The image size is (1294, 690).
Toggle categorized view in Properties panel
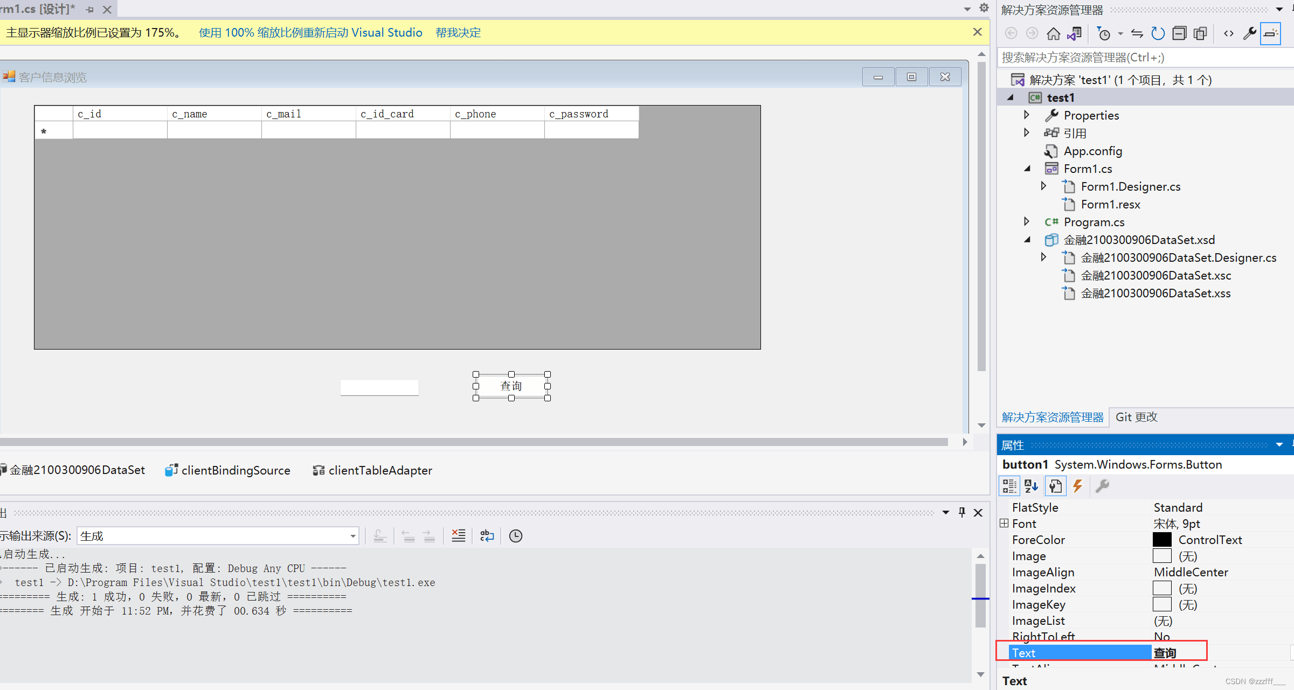(1009, 486)
